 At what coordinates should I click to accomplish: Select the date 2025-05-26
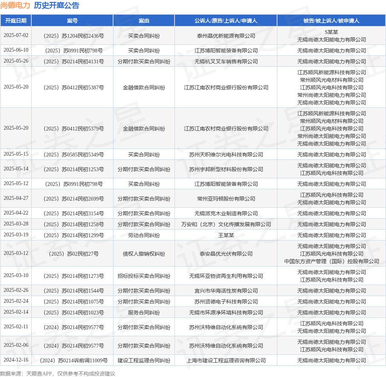coord(16,61)
